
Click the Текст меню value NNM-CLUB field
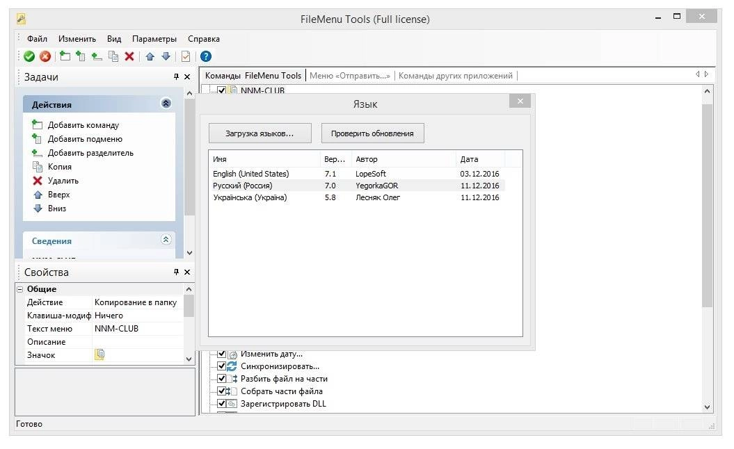[138, 329]
